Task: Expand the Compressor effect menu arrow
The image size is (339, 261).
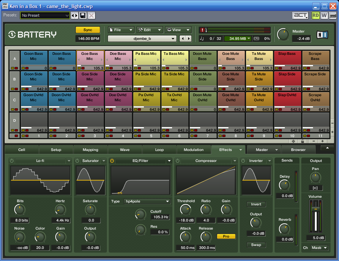Action: [x=235, y=160]
